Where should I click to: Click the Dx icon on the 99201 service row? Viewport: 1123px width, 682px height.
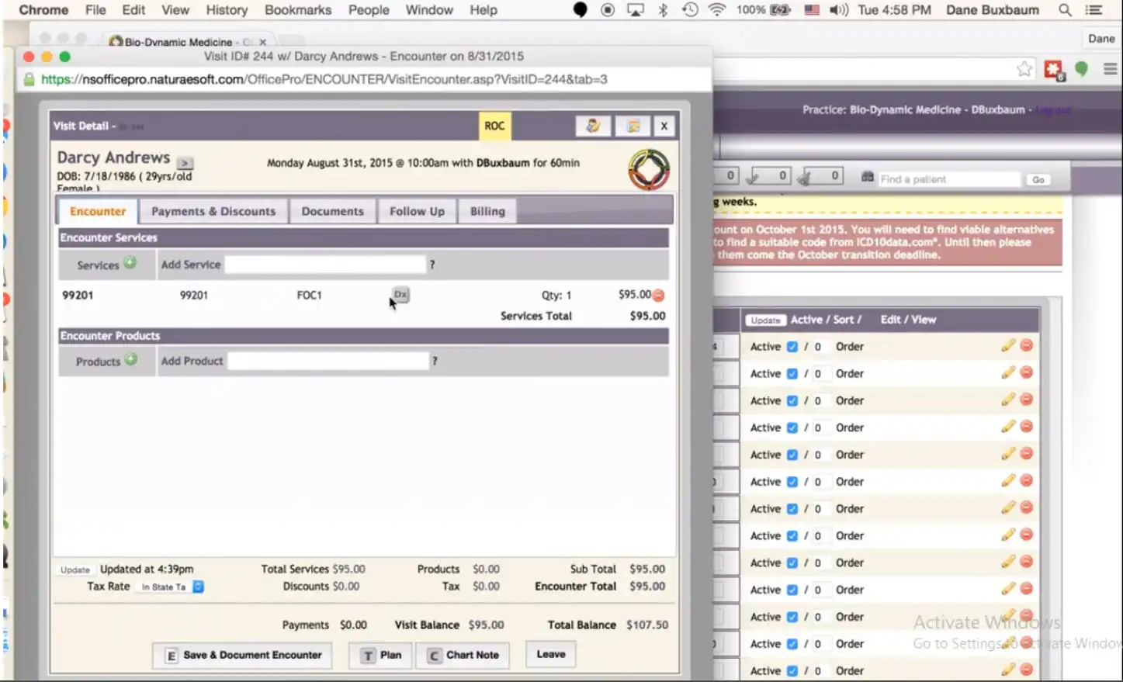400,295
